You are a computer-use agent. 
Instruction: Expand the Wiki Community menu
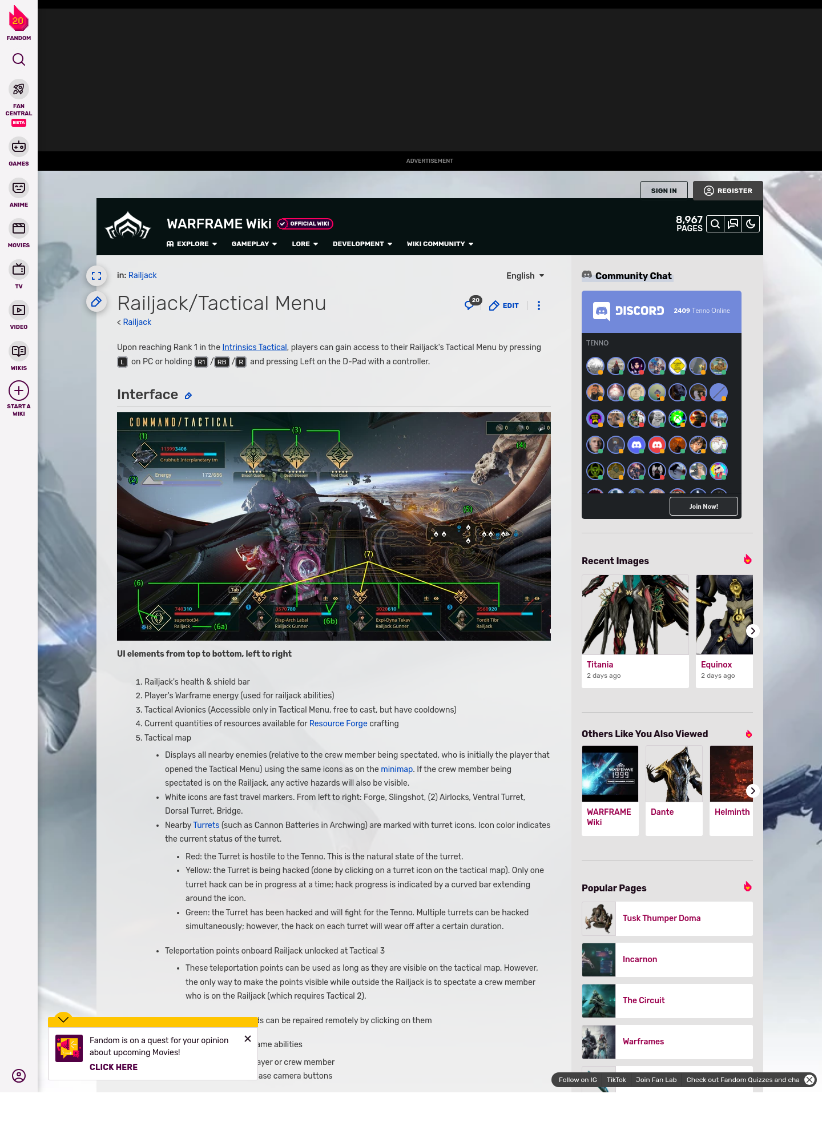pyautogui.click(x=440, y=244)
